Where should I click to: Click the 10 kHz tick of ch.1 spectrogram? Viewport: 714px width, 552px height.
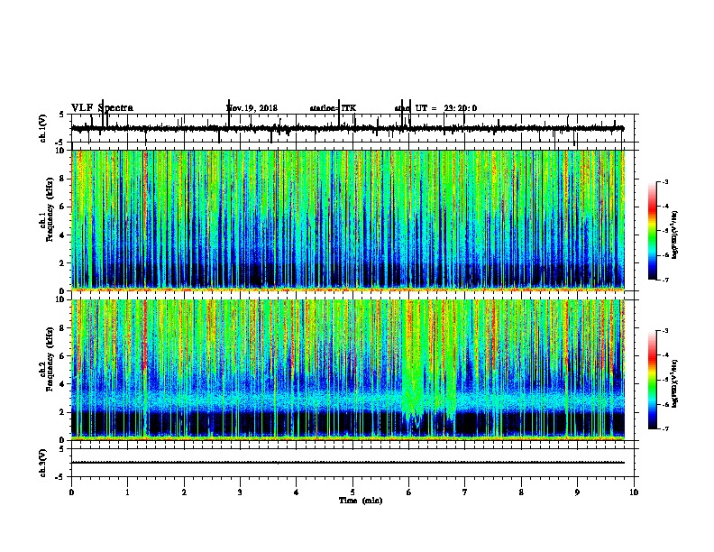61,151
